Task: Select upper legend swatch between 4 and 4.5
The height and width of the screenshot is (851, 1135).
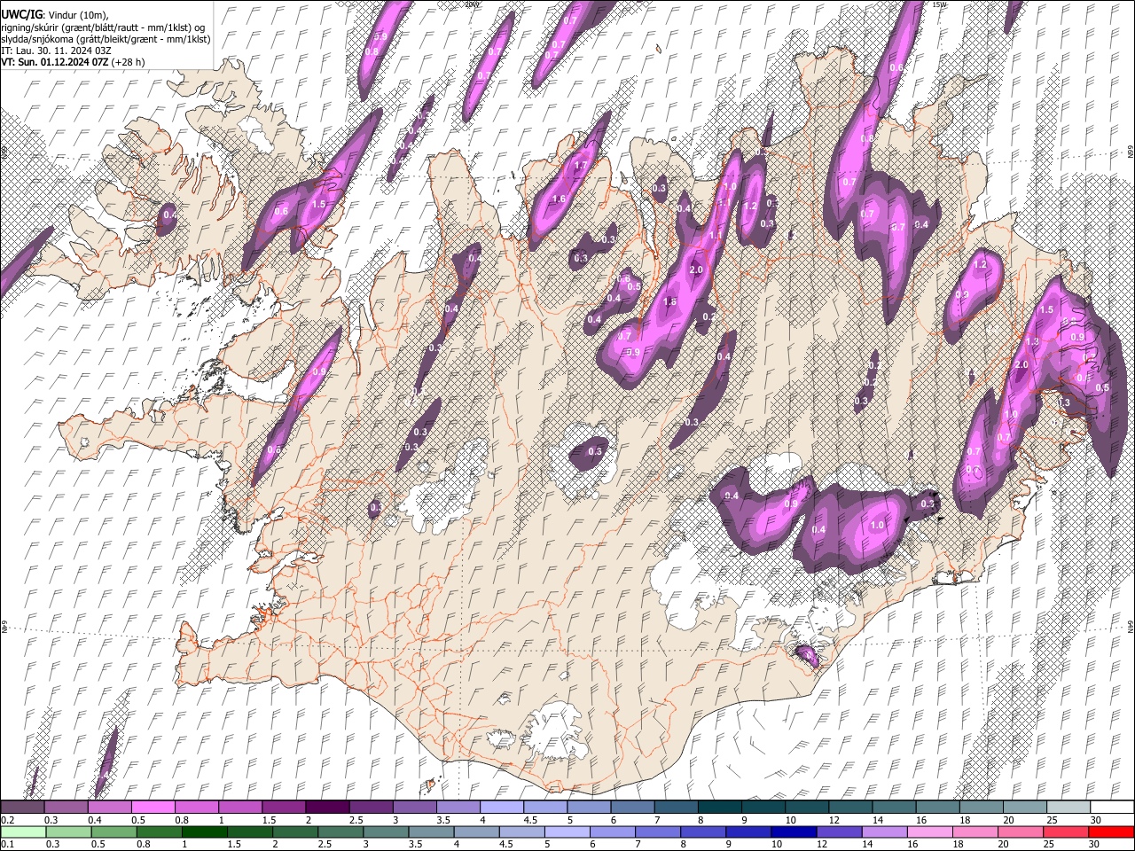Action: tap(501, 808)
